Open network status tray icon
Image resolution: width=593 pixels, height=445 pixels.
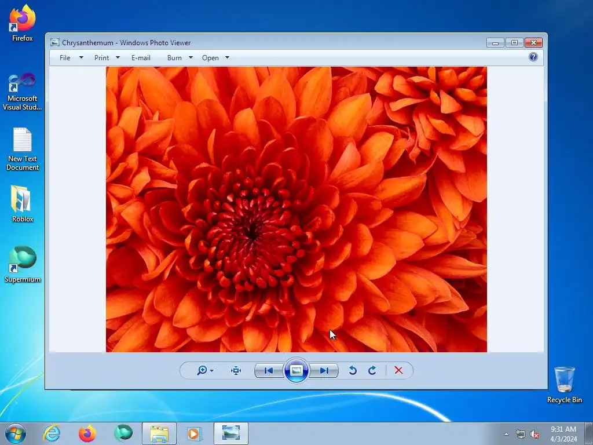[x=521, y=435]
